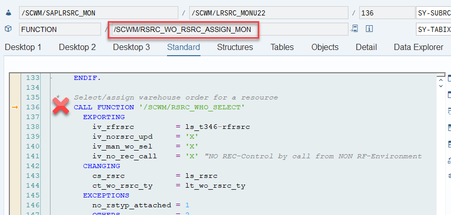Click the variable ls_rsrc
Screen dimensions: 451x215
(x=202, y=176)
